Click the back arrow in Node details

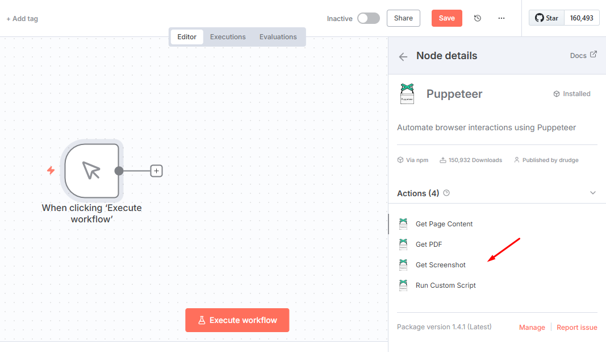coord(403,56)
